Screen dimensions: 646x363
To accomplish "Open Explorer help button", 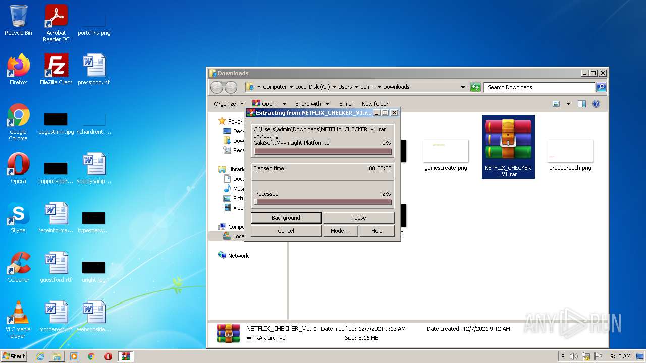I will (x=596, y=104).
